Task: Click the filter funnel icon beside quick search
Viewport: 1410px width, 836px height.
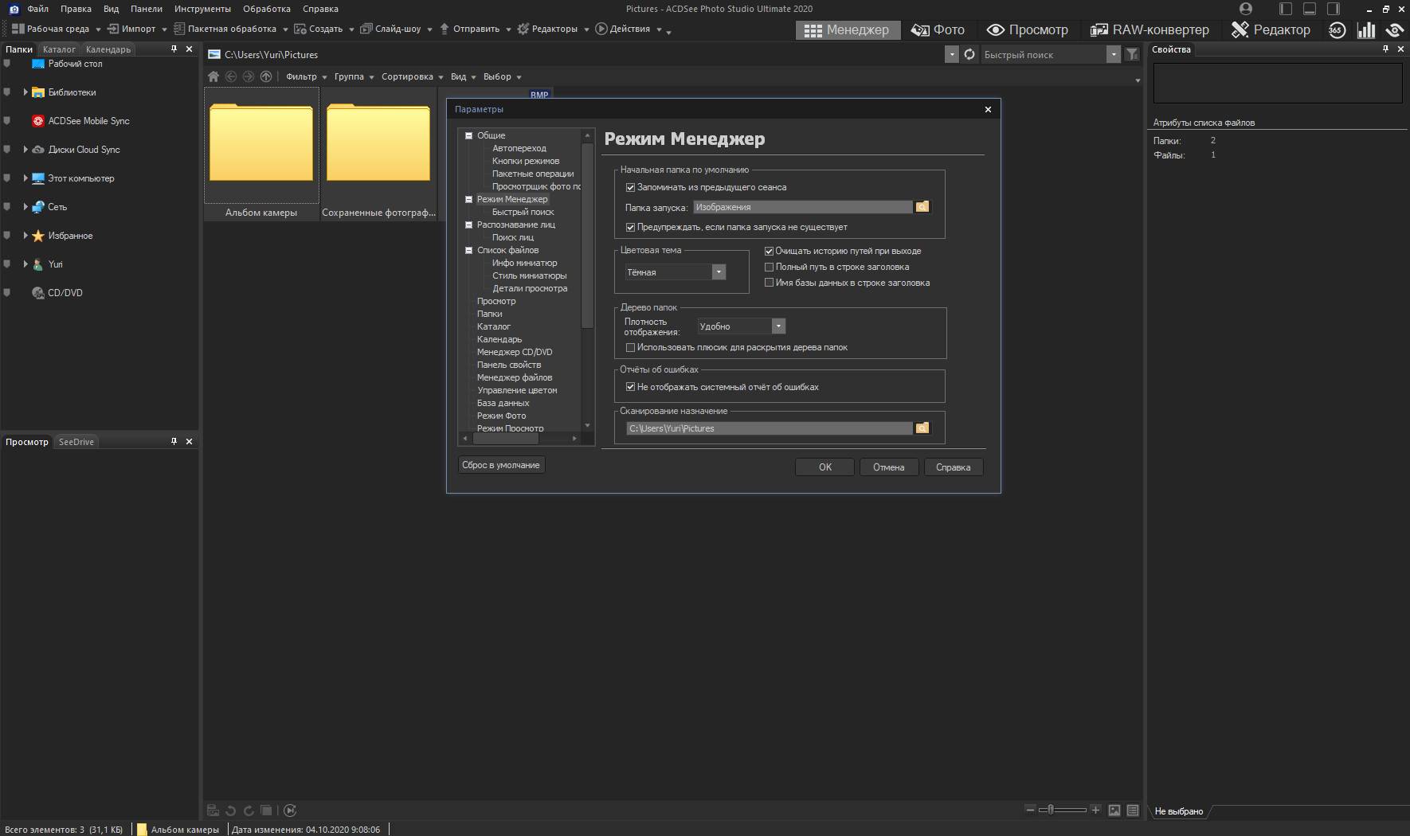Action: (1132, 54)
